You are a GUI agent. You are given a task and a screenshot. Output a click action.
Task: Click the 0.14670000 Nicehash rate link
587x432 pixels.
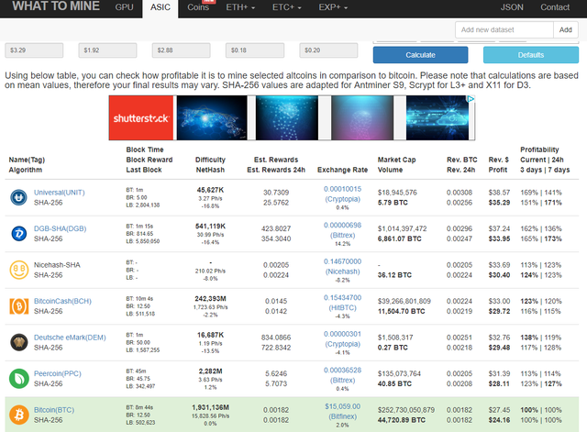coord(342,267)
